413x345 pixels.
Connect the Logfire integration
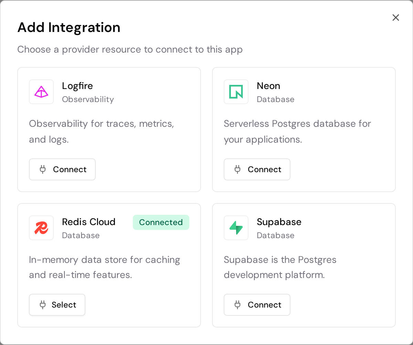tap(62, 169)
